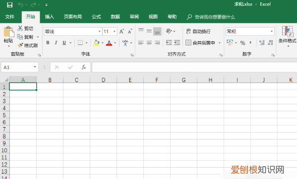Viewport: 297px width, 179px height.
Task: Toggle Wrap Text (自动换行)
Action: (x=198, y=31)
